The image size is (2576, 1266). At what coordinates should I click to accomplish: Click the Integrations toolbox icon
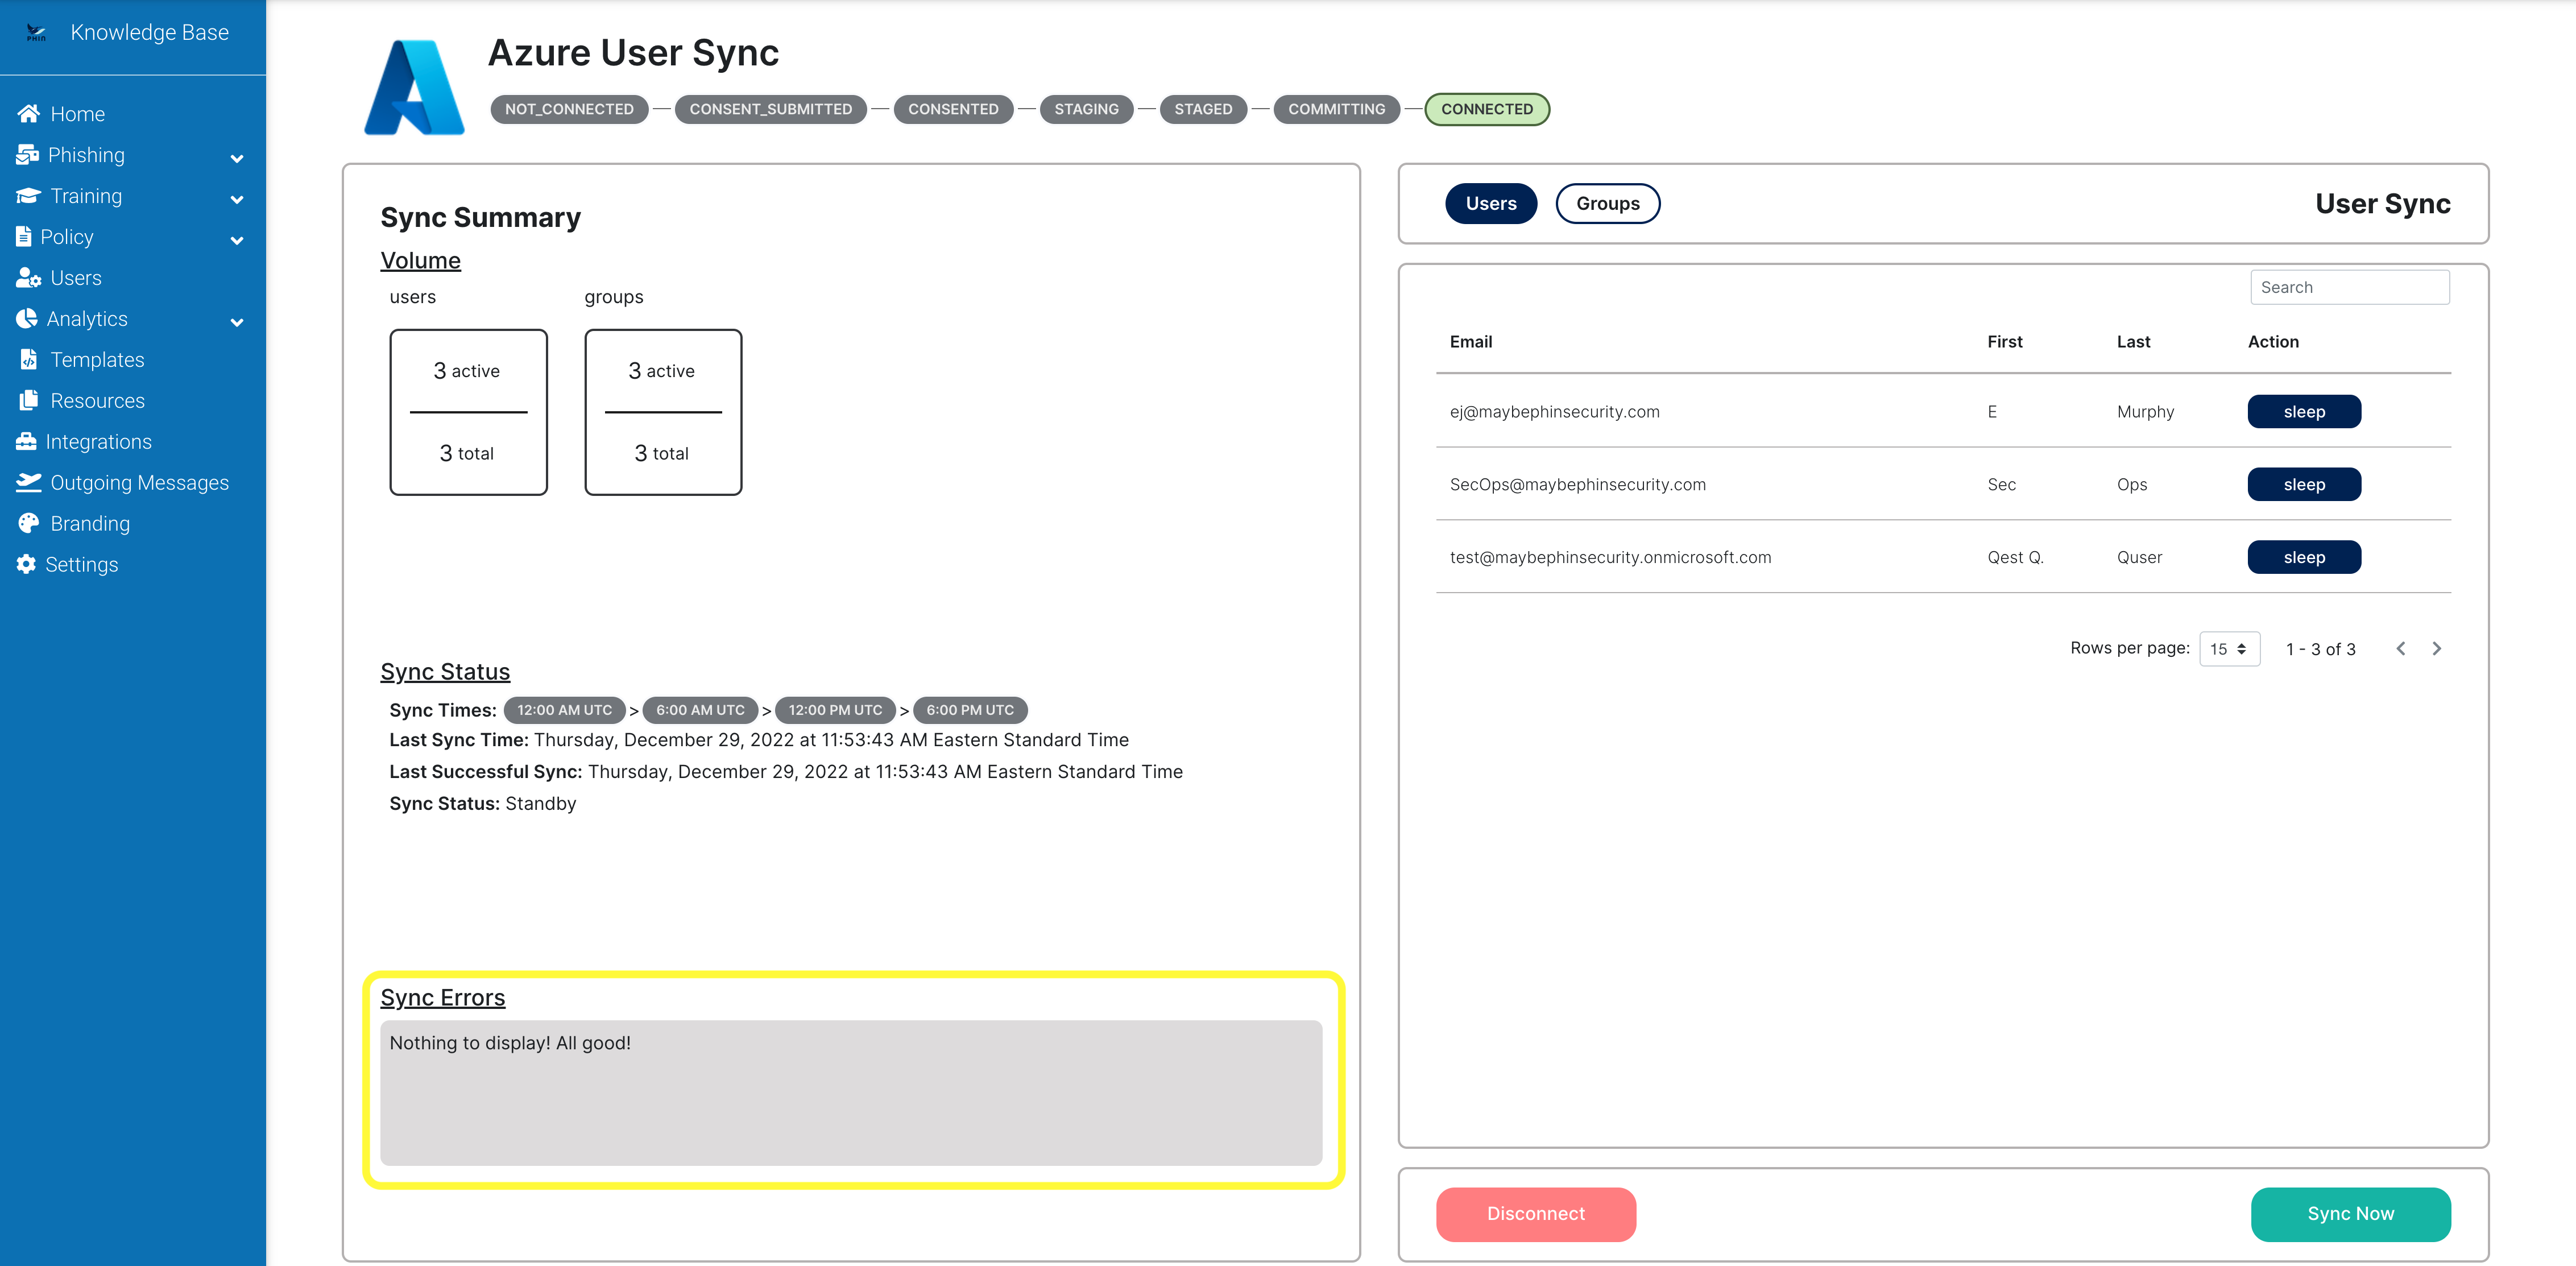click(26, 442)
